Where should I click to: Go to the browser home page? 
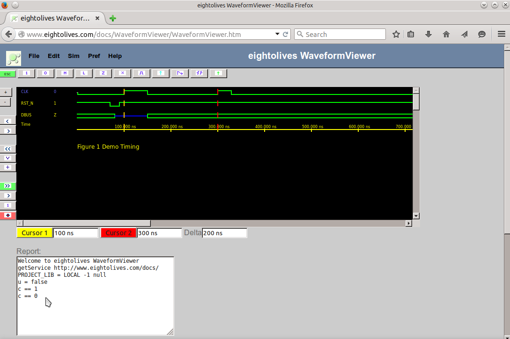[446, 34]
